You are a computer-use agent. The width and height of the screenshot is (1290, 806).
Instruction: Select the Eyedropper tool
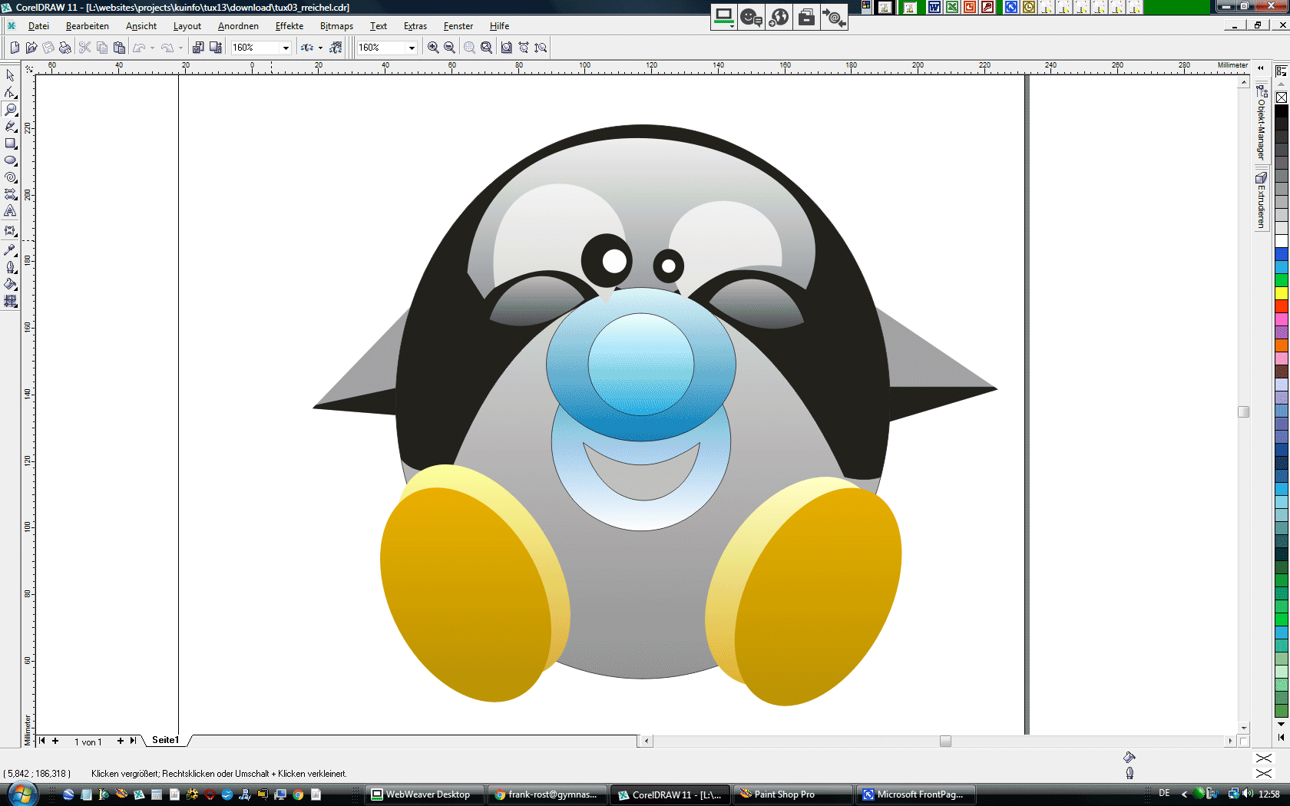pyautogui.click(x=10, y=250)
